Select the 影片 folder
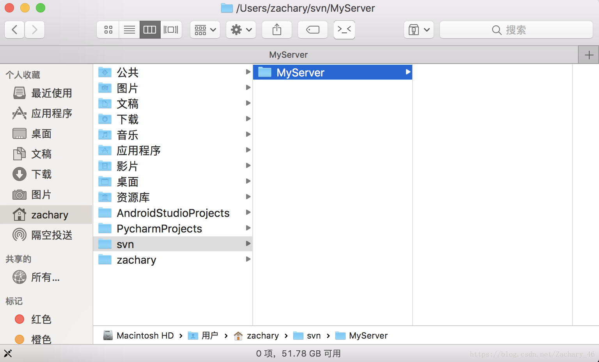 [x=173, y=166]
